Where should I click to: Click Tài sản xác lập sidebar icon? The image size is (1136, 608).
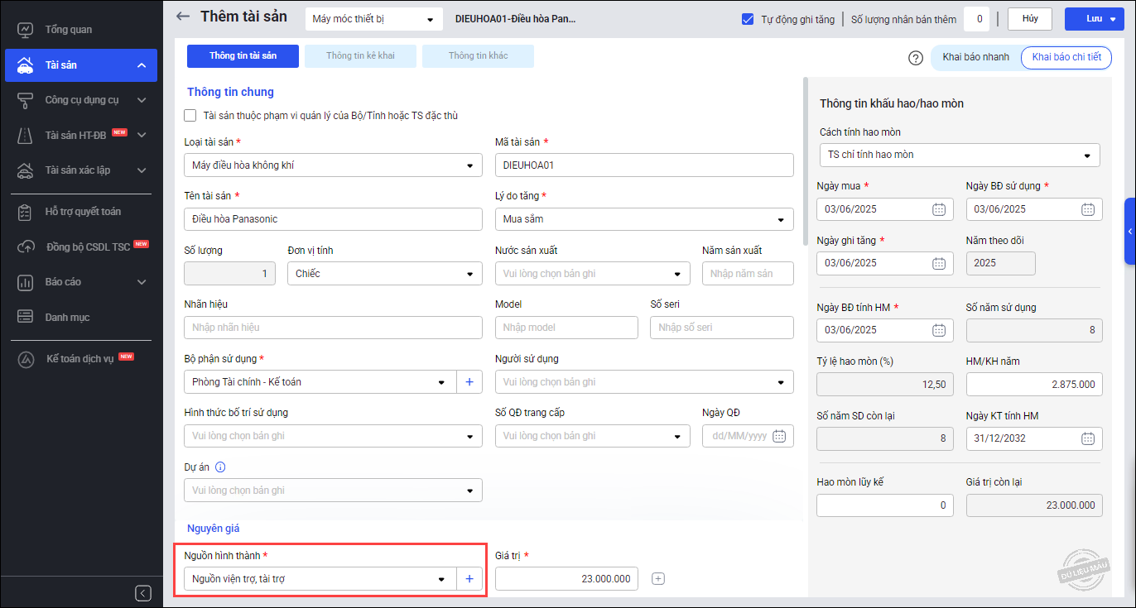pyautogui.click(x=25, y=170)
